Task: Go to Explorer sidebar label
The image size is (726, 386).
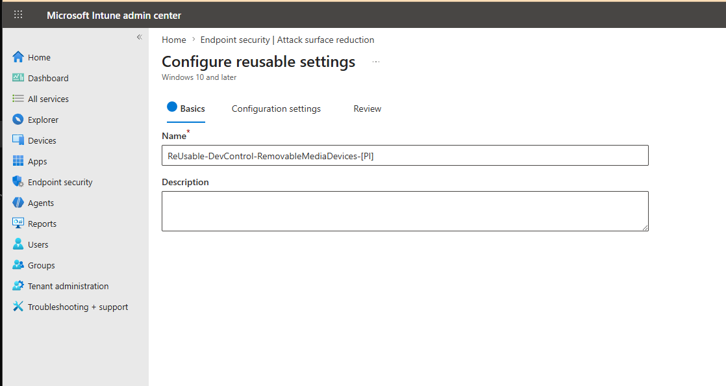Action: [x=43, y=120]
